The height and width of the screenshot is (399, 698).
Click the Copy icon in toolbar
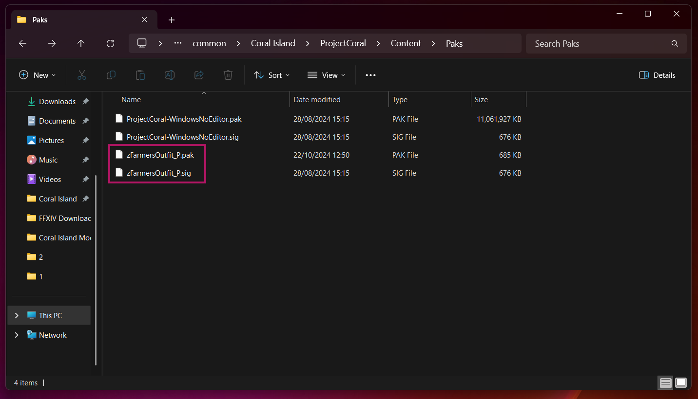pos(111,75)
